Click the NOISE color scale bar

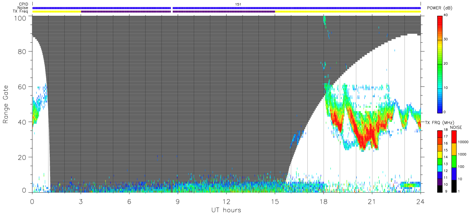click(455, 161)
